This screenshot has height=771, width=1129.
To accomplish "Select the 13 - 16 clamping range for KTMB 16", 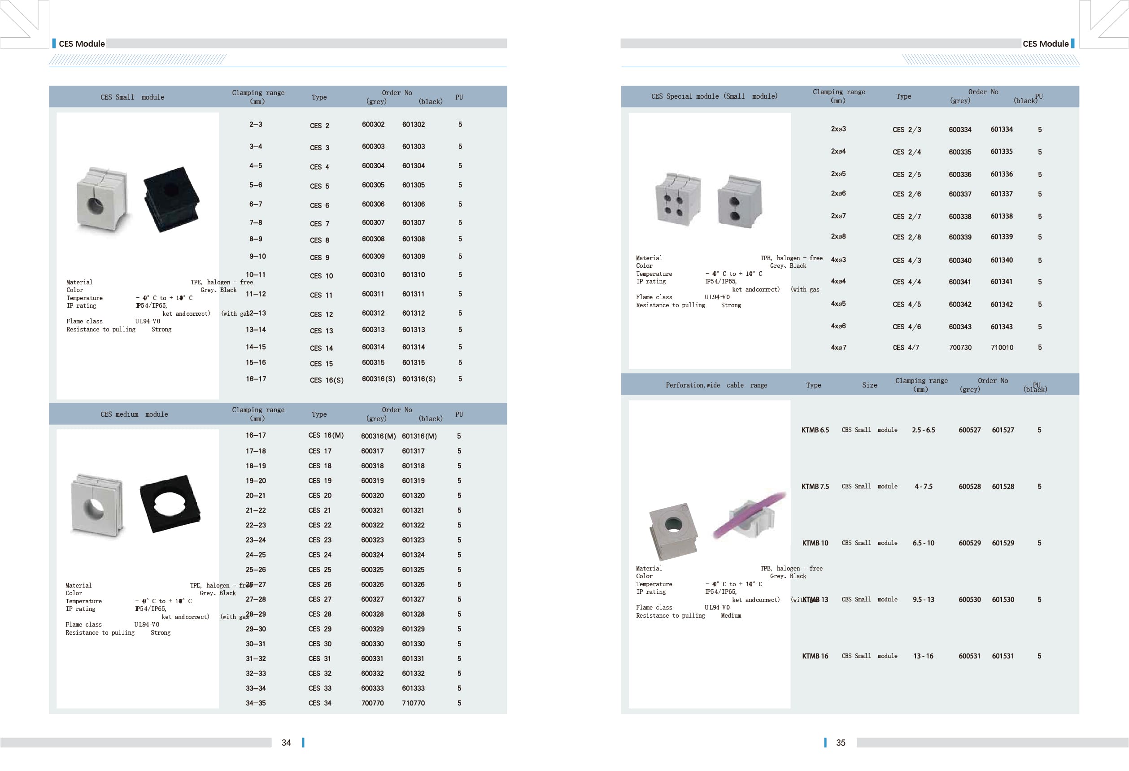I will click(923, 656).
